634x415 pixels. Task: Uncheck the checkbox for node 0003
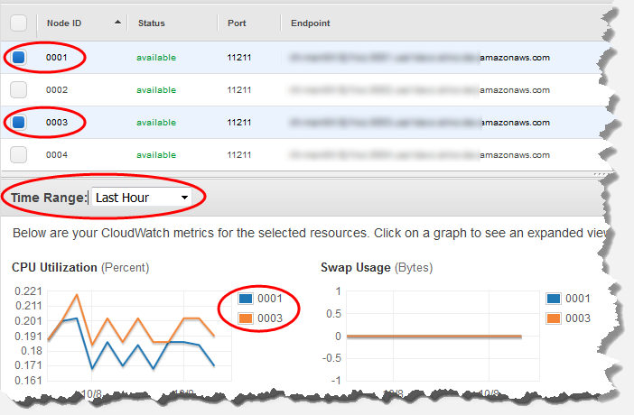point(19,122)
